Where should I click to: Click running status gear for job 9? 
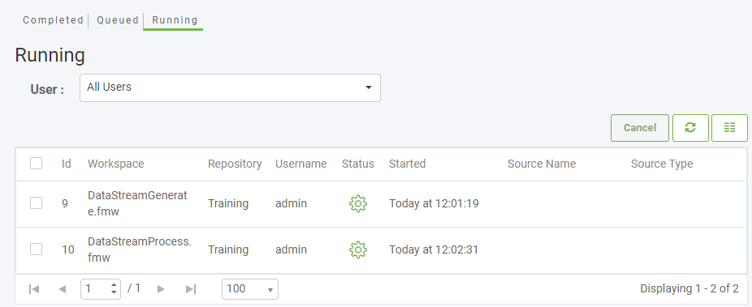coord(358,203)
